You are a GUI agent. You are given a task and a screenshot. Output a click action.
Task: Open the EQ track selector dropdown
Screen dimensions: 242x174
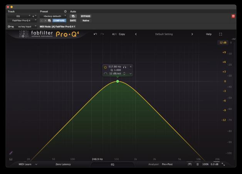(x=19, y=16)
